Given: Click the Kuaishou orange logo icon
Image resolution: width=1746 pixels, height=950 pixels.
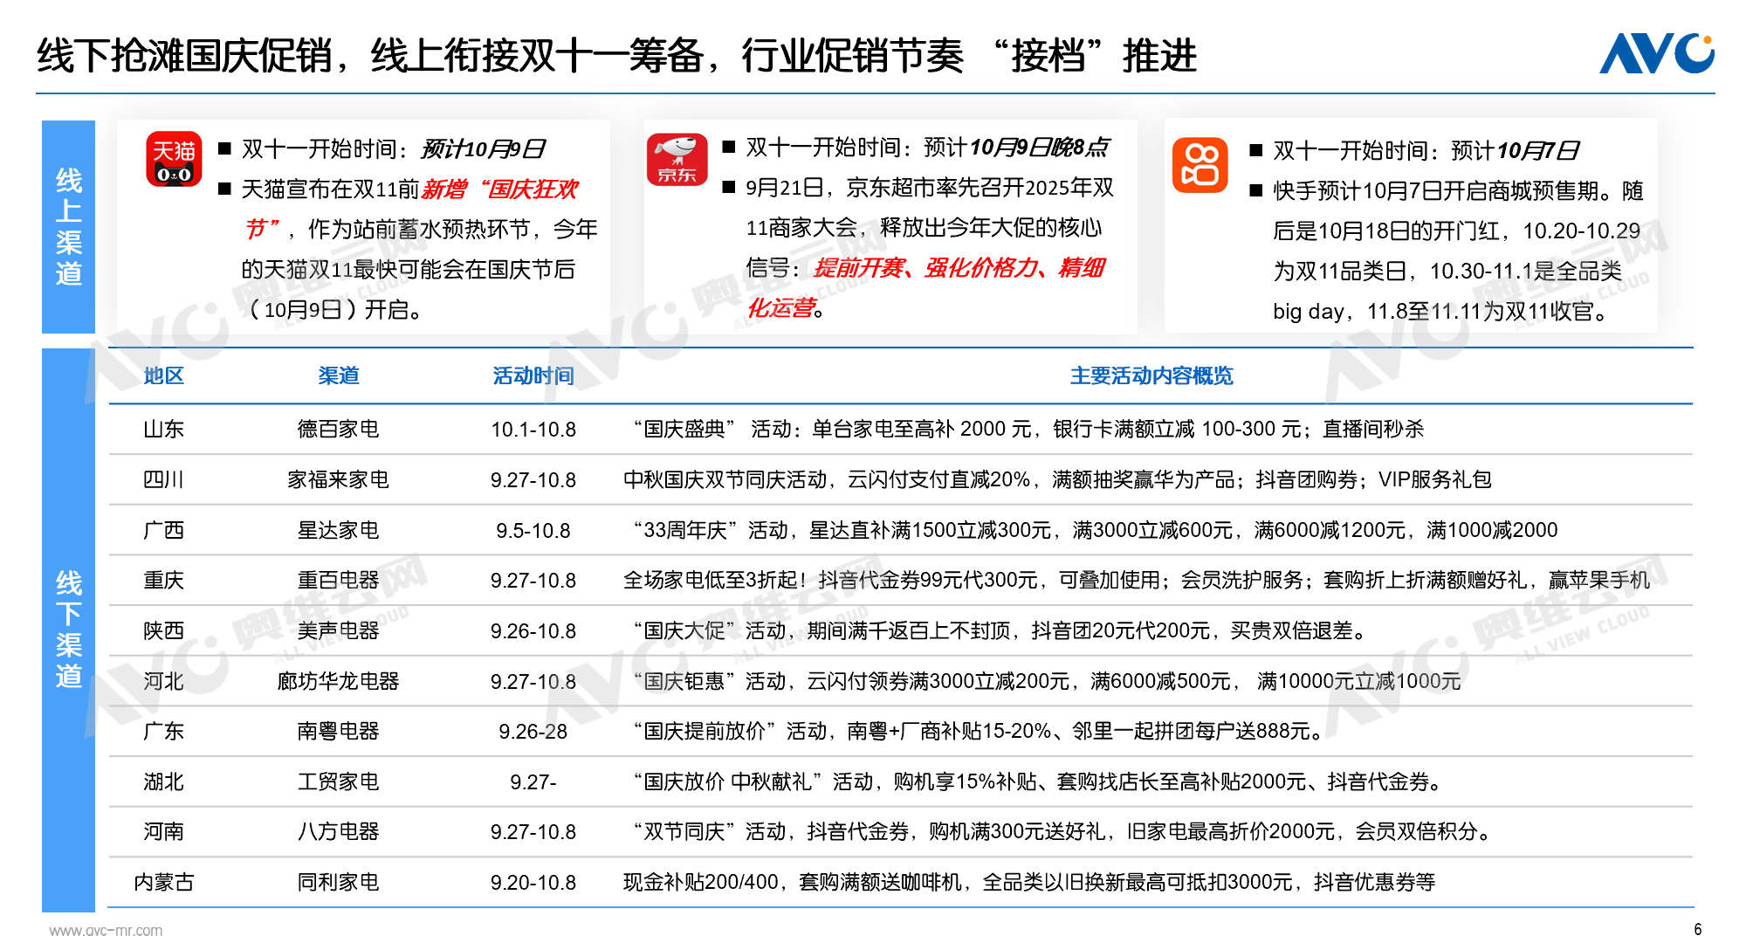Looking at the screenshot, I should coord(1200,164).
